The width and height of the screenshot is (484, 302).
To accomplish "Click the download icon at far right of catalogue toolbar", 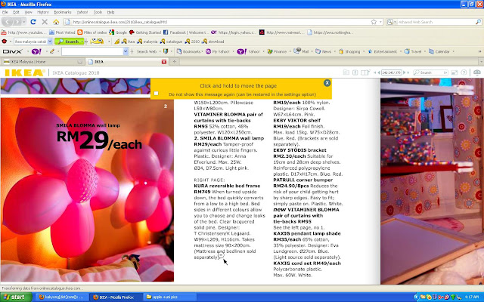I will coord(477,72).
